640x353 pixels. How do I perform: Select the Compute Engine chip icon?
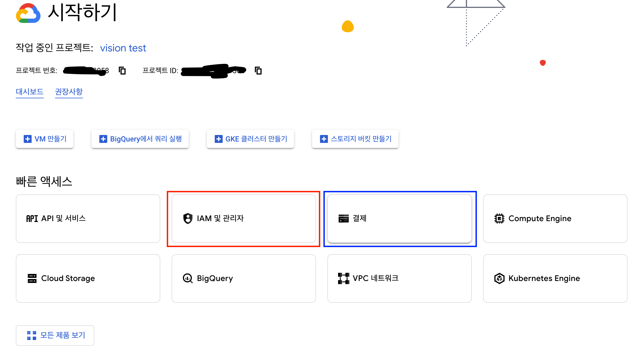[499, 218]
